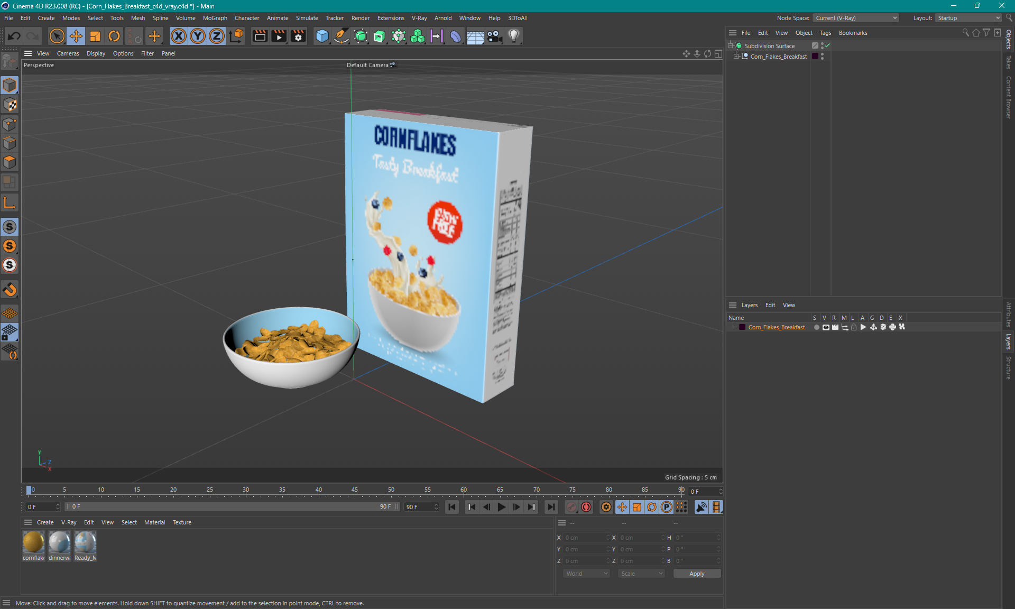
Task: Toggle layer lock icon
Action: pyautogui.click(x=854, y=327)
